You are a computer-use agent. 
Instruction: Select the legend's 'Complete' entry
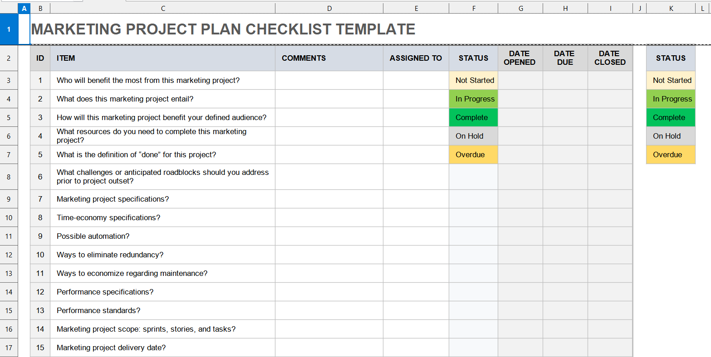point(671,117)
